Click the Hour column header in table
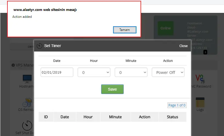Image resolution: width=224 pixels, height=136 pixels. click(x=88, y=117)
